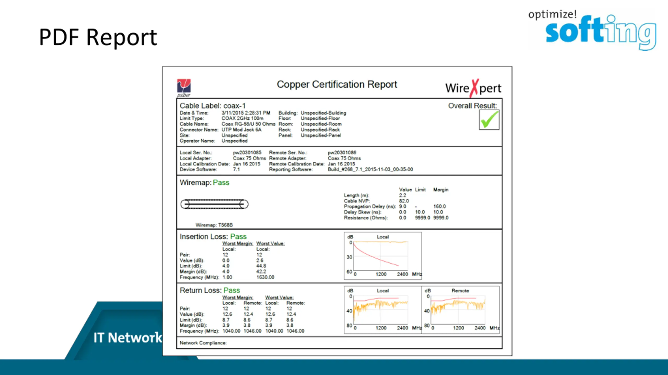Click the Device Software value "7.1"
The width and height of the screenshot is (668, 375).
(236, 170)
